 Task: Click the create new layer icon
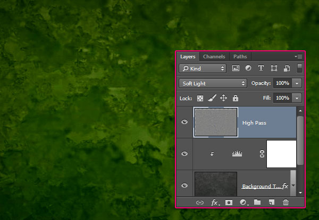(x=271, y=203)
